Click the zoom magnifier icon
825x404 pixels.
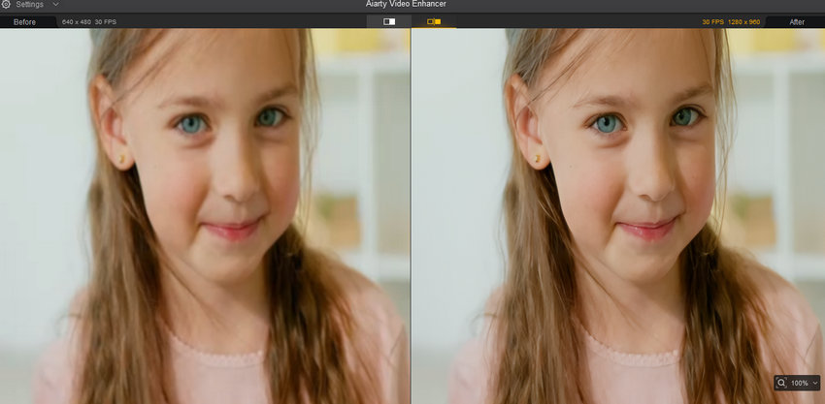pyautogui.click(x=781, y=383)
